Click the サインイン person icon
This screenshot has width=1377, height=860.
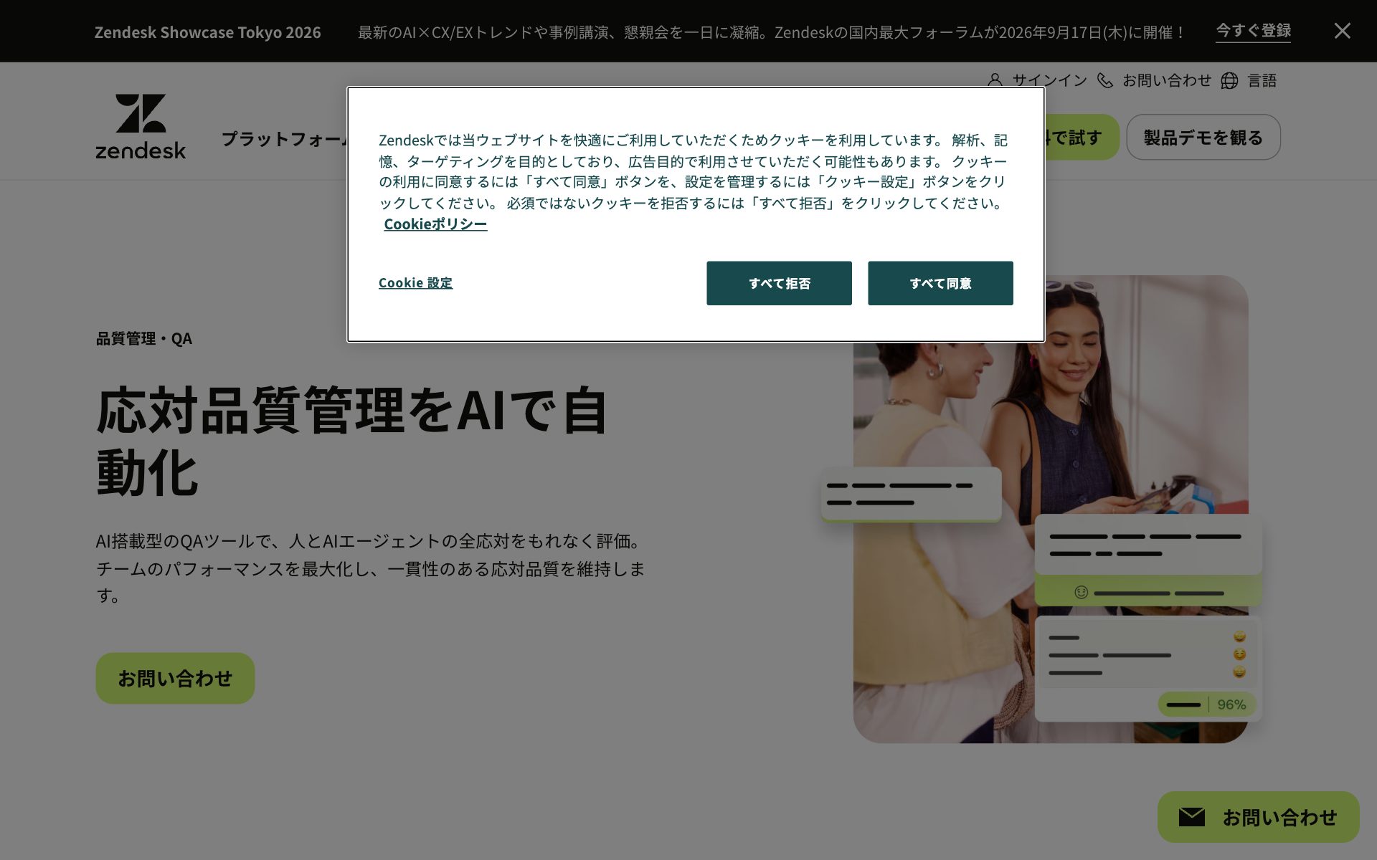995,80
